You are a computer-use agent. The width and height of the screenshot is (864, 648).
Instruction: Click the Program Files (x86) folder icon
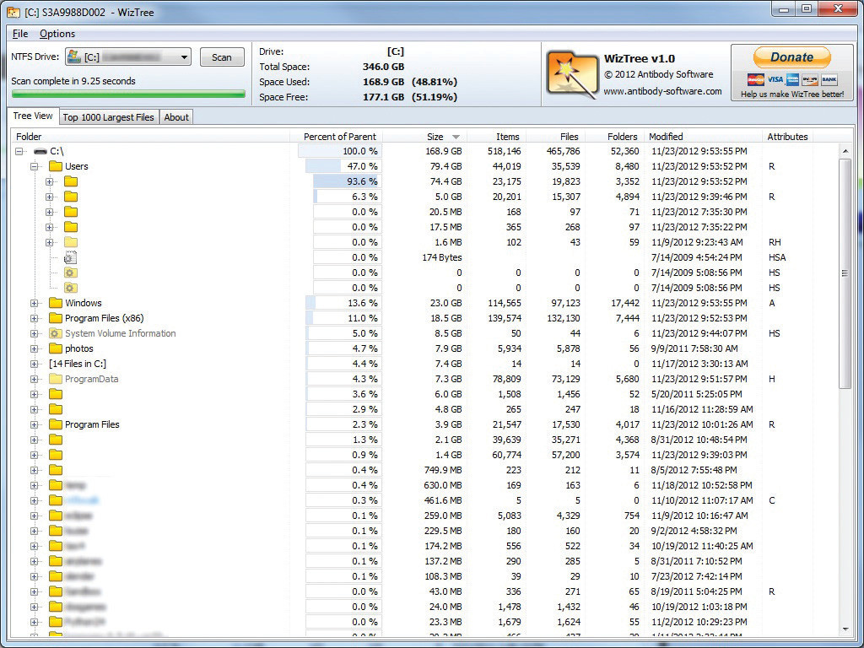pos(56,318)
